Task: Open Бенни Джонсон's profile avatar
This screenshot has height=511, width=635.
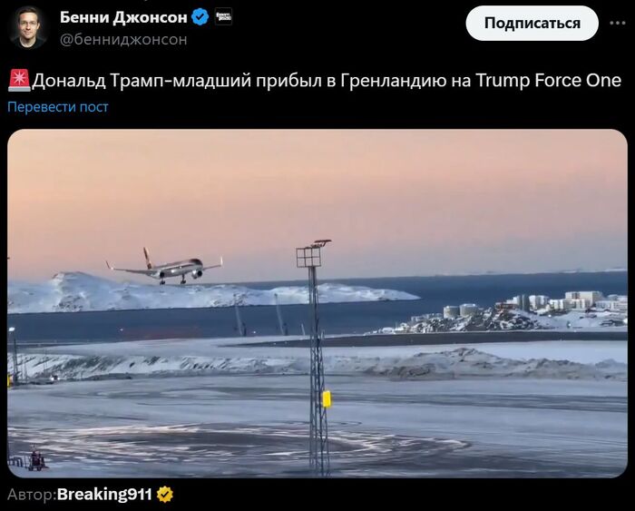Action: [x=27, y=26]
